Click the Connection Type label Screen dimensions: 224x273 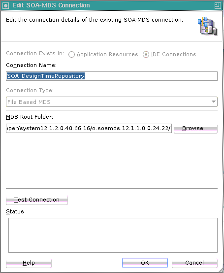30,91
